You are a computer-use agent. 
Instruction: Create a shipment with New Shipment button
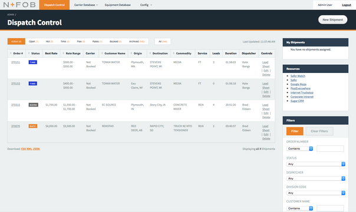(x=332, y=19)
